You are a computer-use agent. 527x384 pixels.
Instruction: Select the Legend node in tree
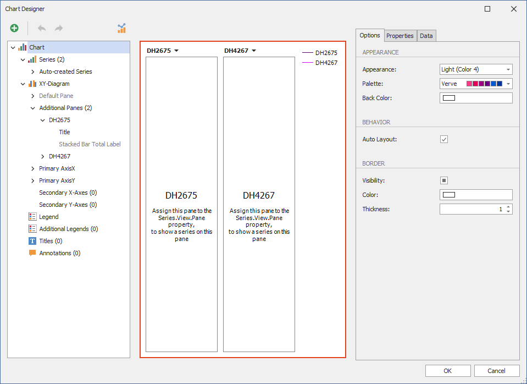coord(48,217)
